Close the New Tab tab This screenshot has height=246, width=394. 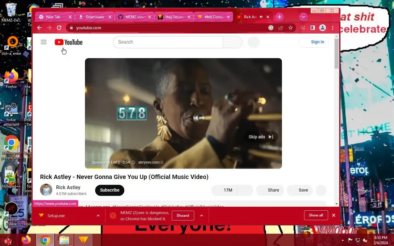70,17
